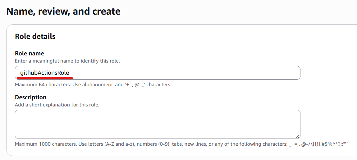
Task: Place cursor after the word Role in githubActionsRole
Action: (69, 73)
